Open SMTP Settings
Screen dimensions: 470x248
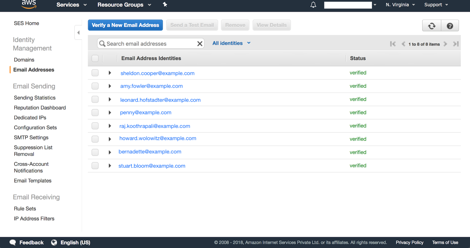31,138
